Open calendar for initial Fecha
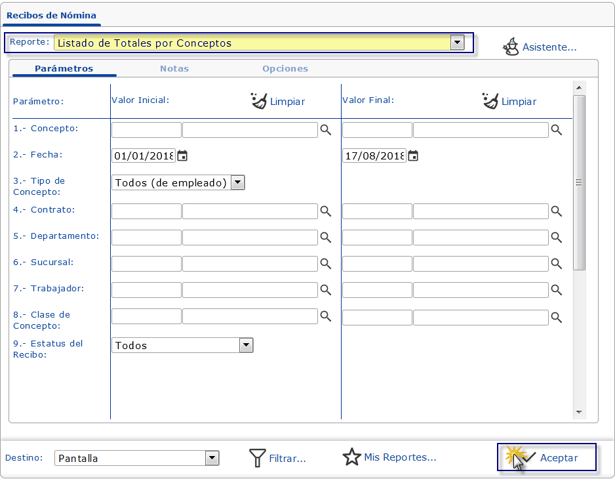The width and height of the screenshot is (615, 479). [183, 156]
